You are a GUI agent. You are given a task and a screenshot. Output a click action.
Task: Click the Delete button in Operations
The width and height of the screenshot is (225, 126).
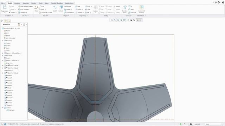(12, 13)
